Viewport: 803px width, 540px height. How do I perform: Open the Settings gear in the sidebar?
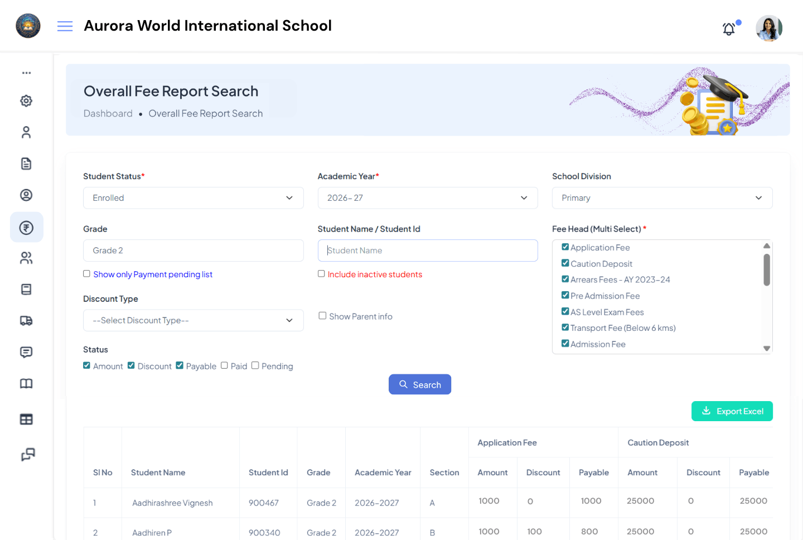coord(26,101)
